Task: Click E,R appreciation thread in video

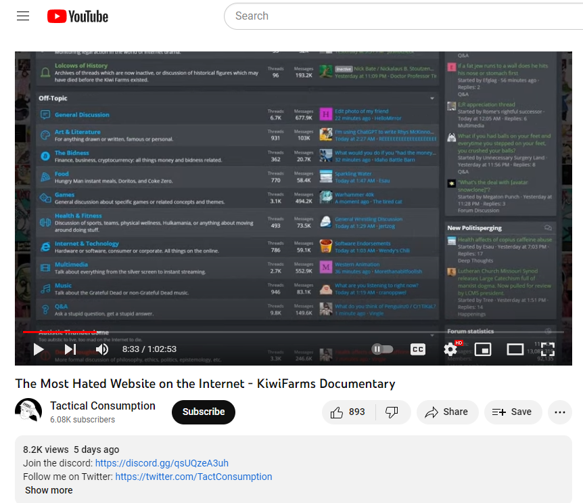Action: tap(486, 104)
